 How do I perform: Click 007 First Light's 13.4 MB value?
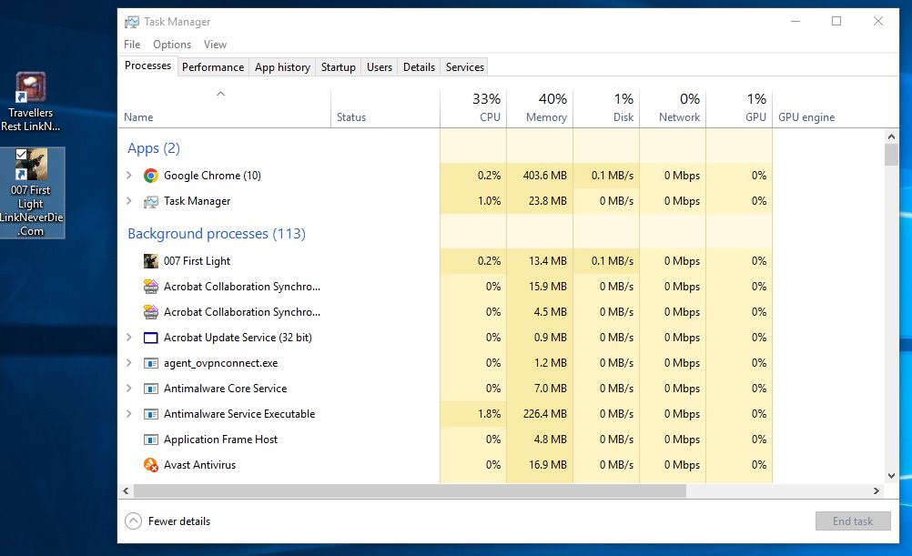tap(547, 260)
